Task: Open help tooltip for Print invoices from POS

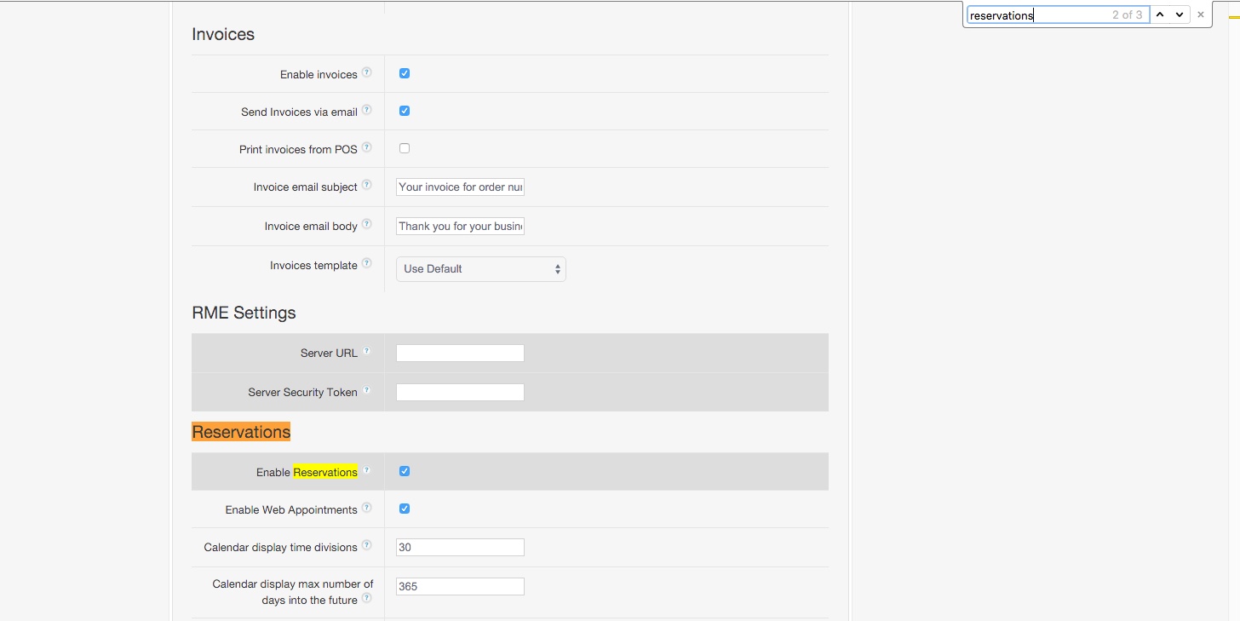Action: [x=366, y=147]
